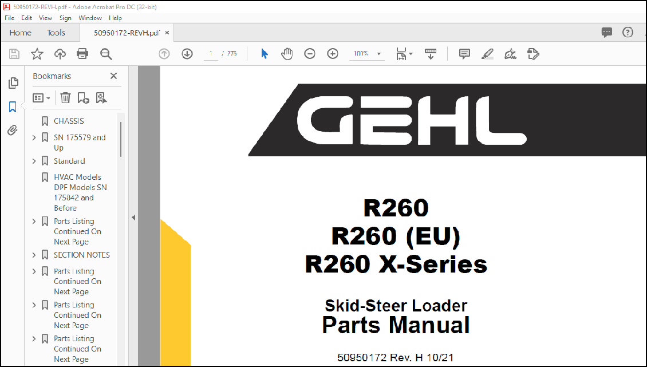
Task: Go to the previous page
Action: [164, 54]
